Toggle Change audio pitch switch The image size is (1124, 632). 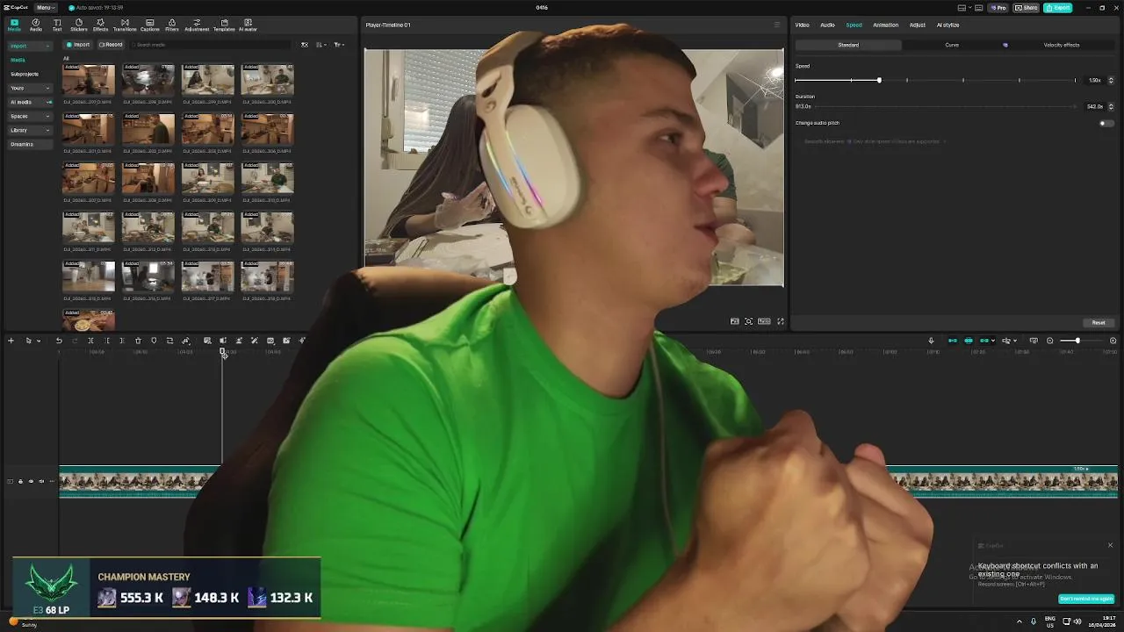click(x=1106, y=123)
